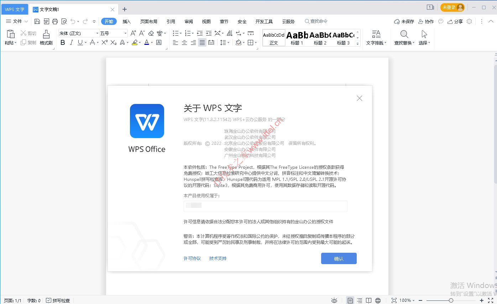Apply Superscript formatting
This screenshot has height=304, width=497.
(x=104, y=42)
